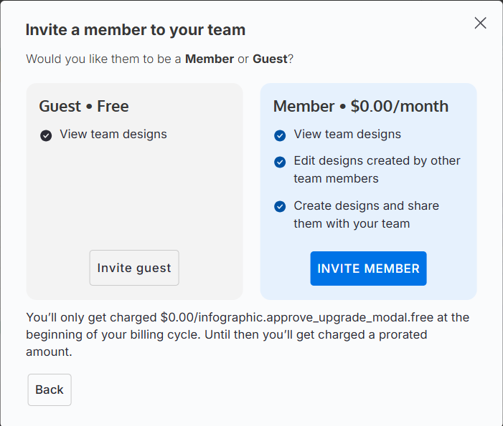Click the bold word Guest in the question
Image resolution: width=503 pixels, height=426 pixels.
270,59
